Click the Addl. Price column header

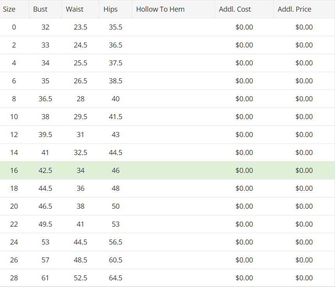coord(304,9)
